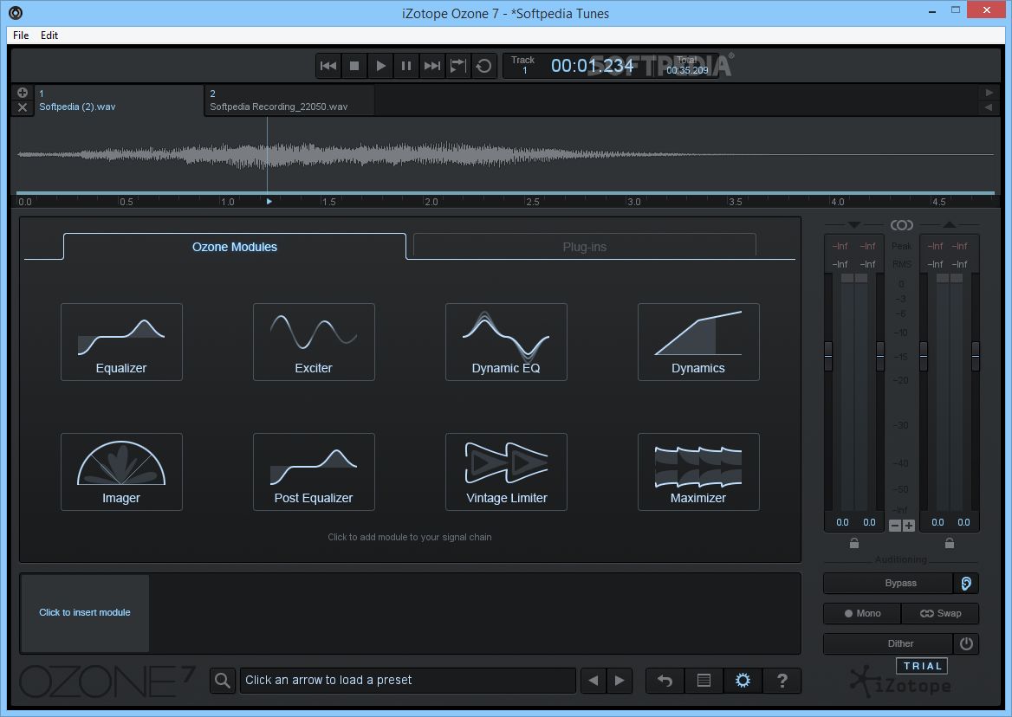Screen dimensions: 1012x717
Task: Open undo history
Action: coord(665,681)
